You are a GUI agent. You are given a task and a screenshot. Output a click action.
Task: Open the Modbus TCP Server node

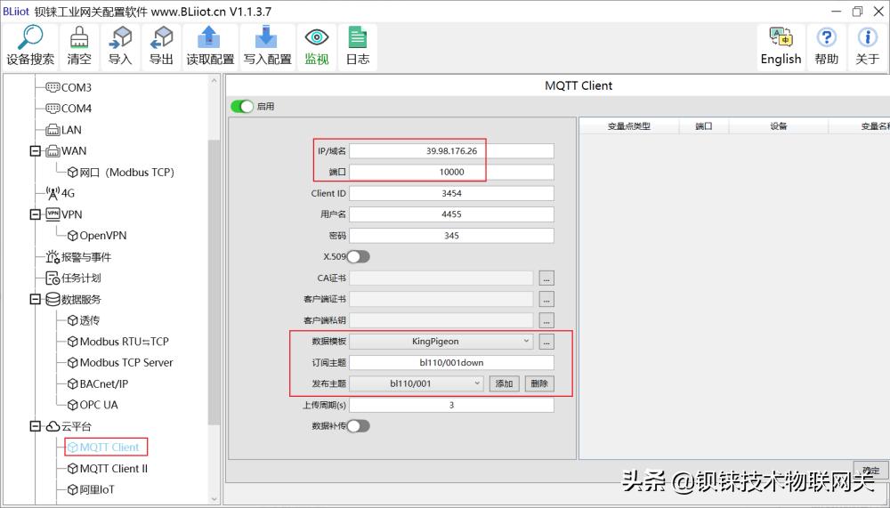pyautogui.click(x=120, y=363)
